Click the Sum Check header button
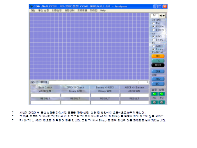197x148 pixels. pyautogui.click(x=45, y=87)
